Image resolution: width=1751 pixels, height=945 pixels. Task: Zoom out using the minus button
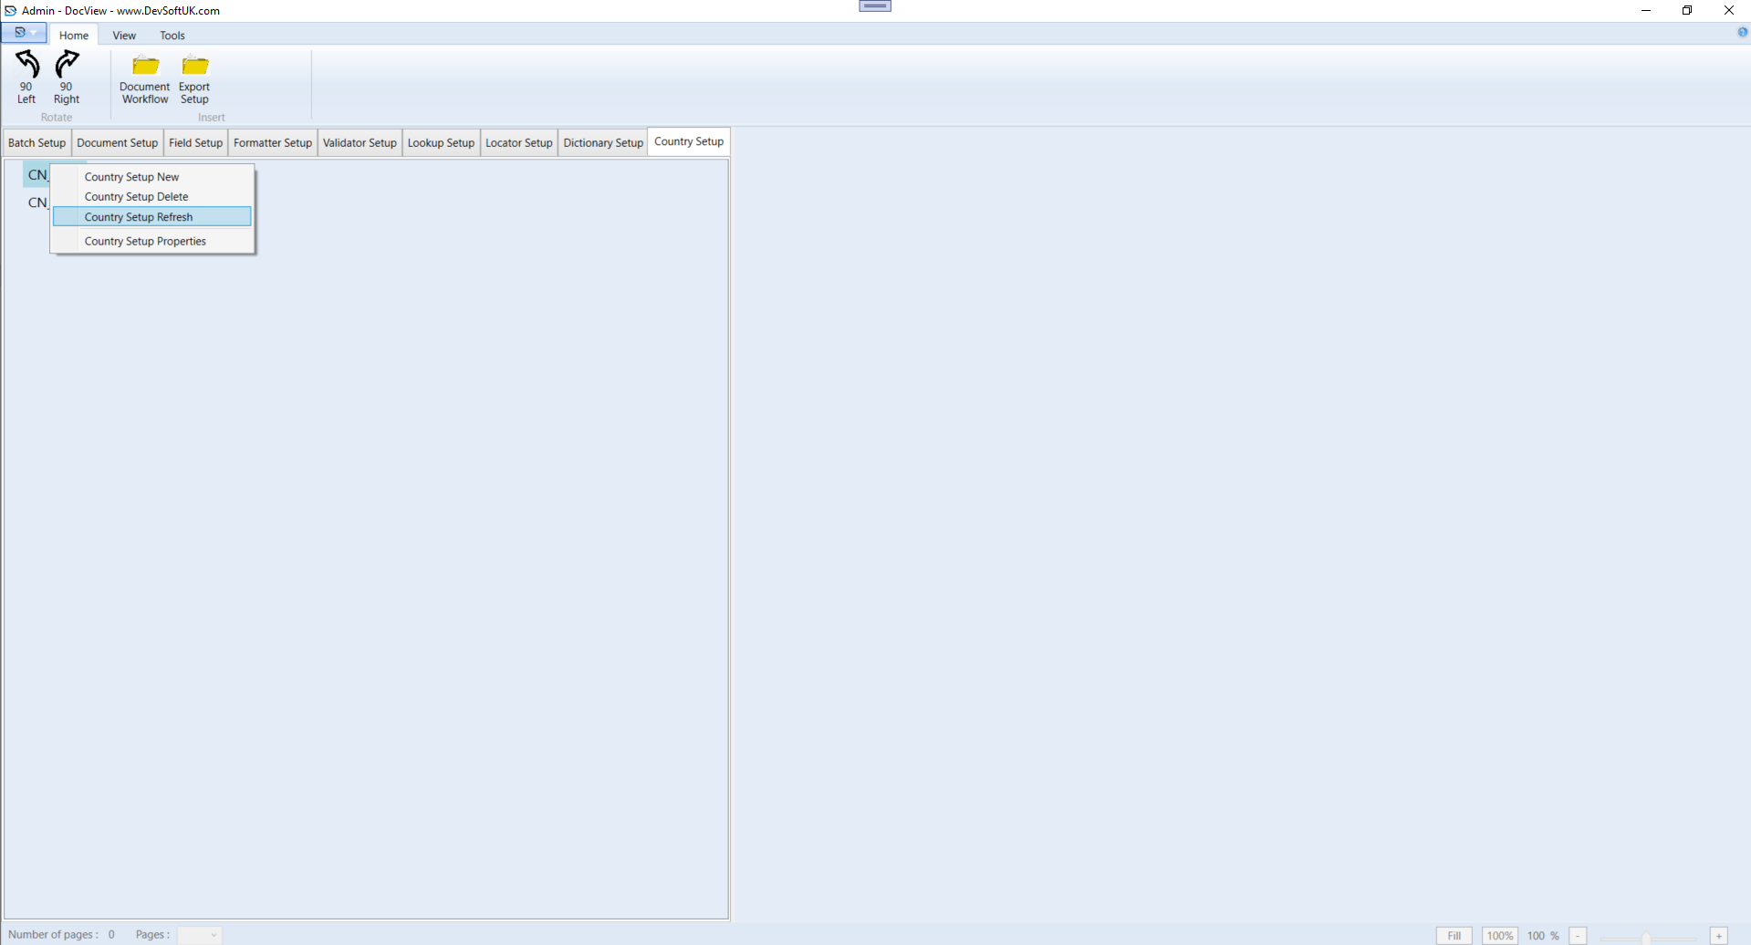(1578, 935)
